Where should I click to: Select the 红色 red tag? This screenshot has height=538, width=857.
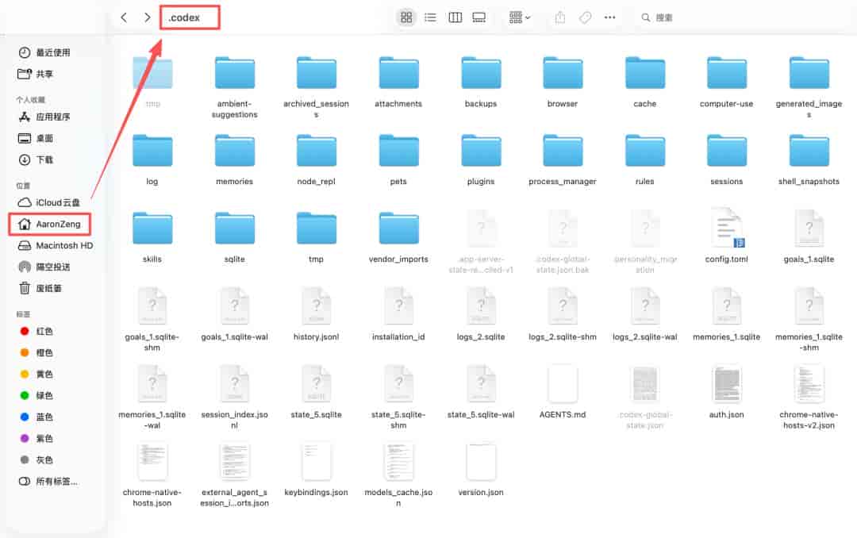[x=36, y=332]
